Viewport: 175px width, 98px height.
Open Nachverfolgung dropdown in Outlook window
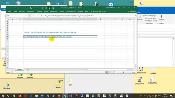pyautogui.click(x=150, y=16)
